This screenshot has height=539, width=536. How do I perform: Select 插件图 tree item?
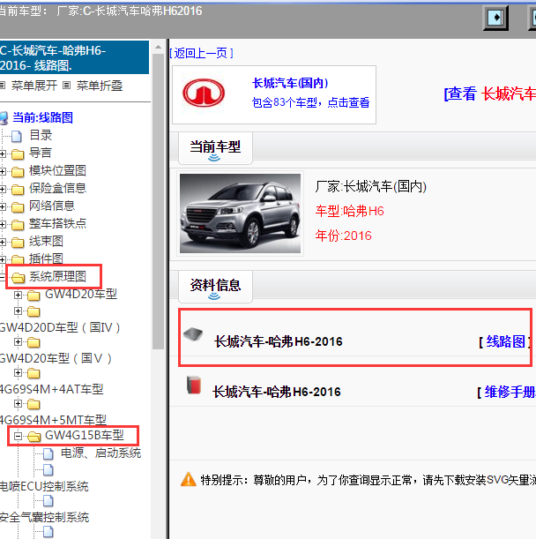click(x=46, y=258)
